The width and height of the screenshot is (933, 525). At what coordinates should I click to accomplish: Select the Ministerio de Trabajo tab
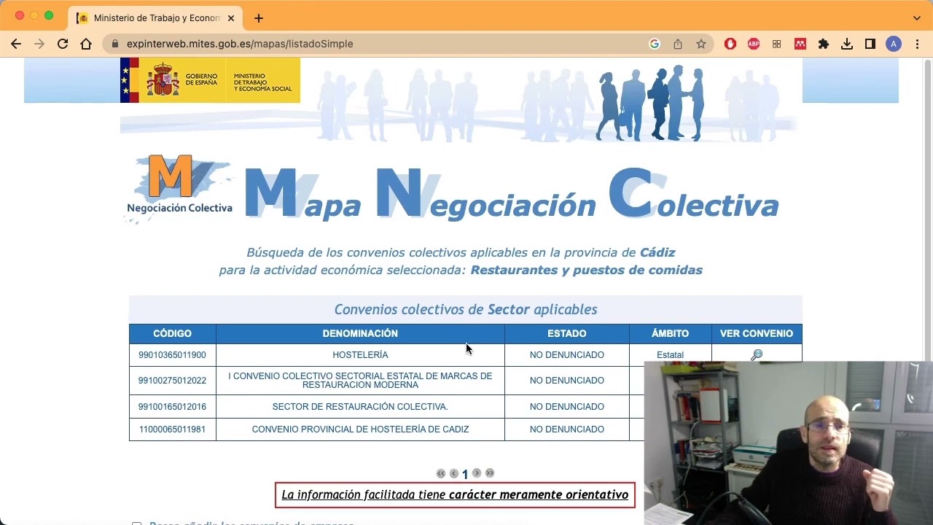click(x=156, y=17)
